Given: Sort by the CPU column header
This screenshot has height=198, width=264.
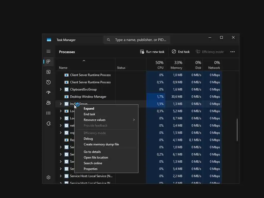Looking at the screenshot, I should pos(156,65).
